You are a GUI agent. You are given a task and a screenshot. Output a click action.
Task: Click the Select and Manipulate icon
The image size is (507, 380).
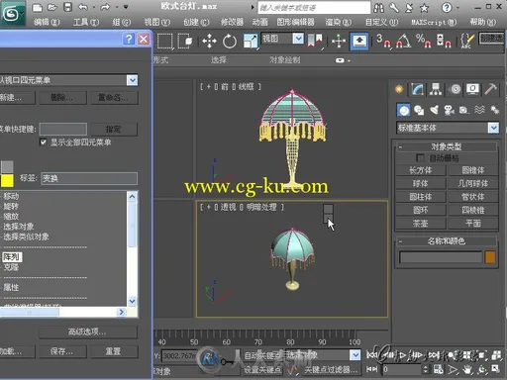tap(339, 42)
